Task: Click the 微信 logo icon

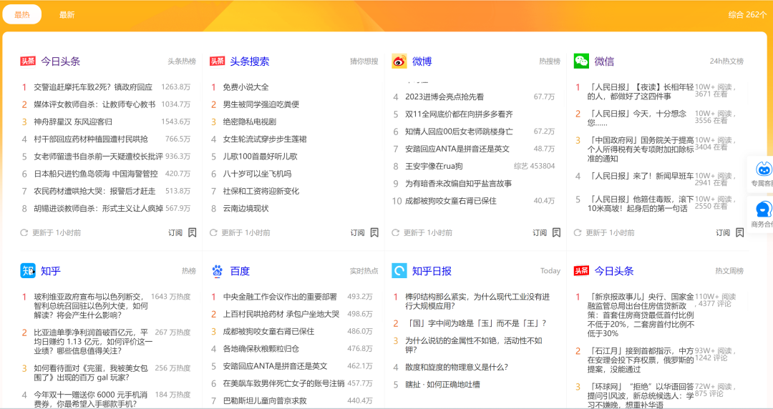Action: click(581, 61)
